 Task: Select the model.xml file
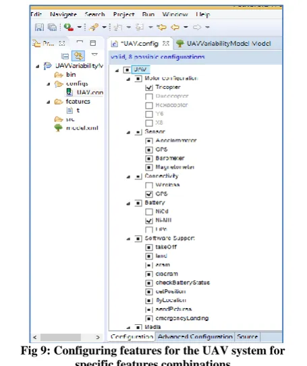point(76,128)
